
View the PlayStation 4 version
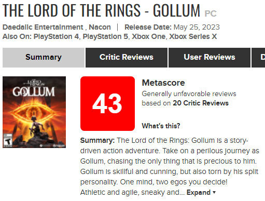pos(56,36)
